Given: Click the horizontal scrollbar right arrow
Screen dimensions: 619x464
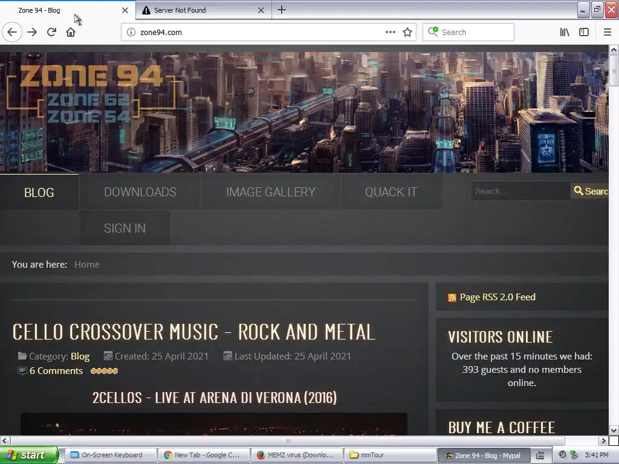Looking at the screenshot, I should pos(603,440).
